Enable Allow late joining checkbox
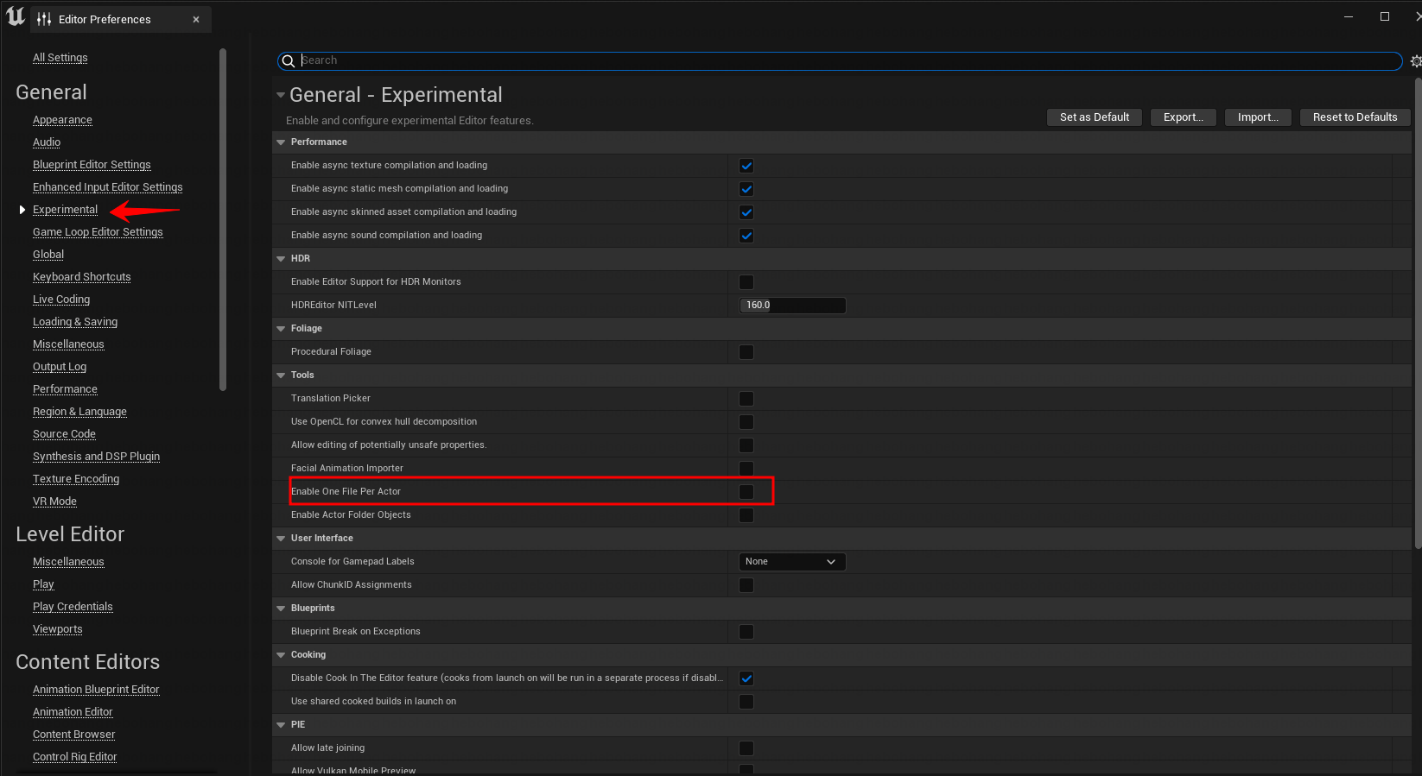This screenshot has height=776, width=1422. pos(746,748)
